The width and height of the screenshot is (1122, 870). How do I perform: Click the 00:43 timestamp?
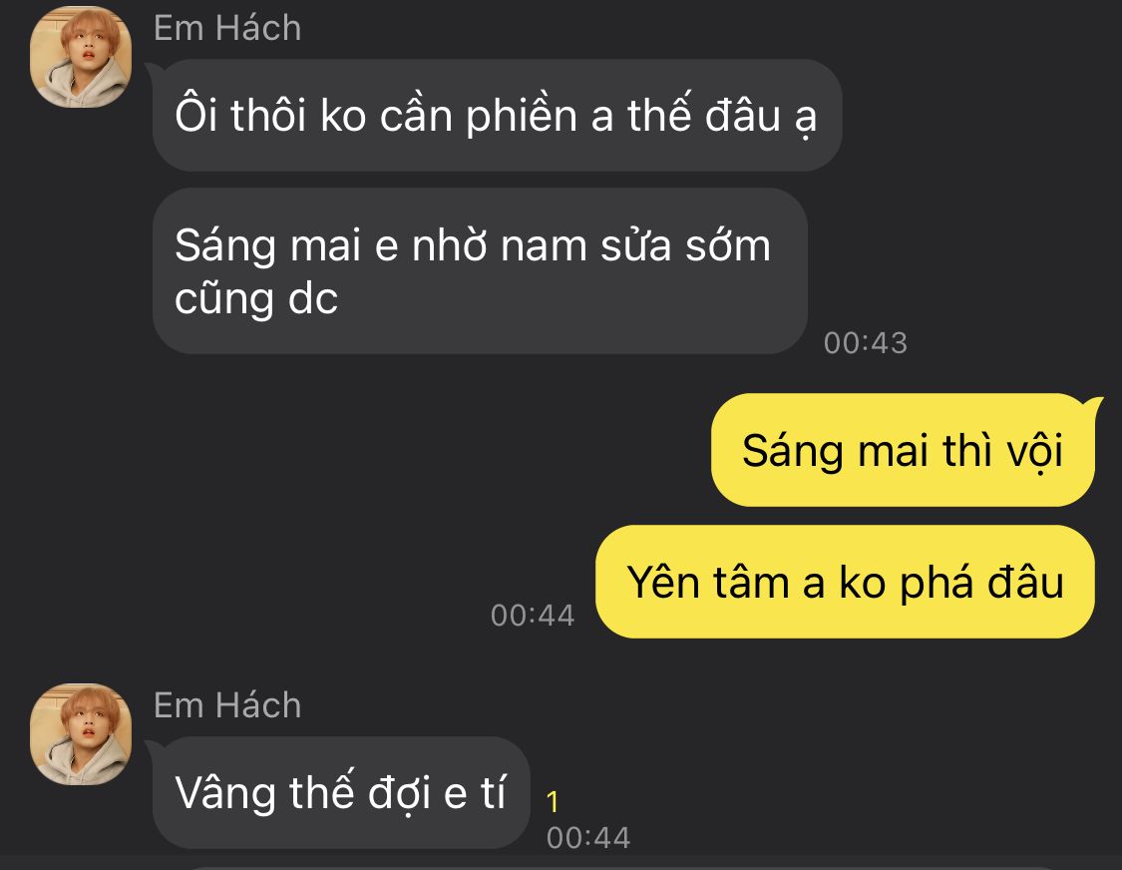click(x=865, y=343)
